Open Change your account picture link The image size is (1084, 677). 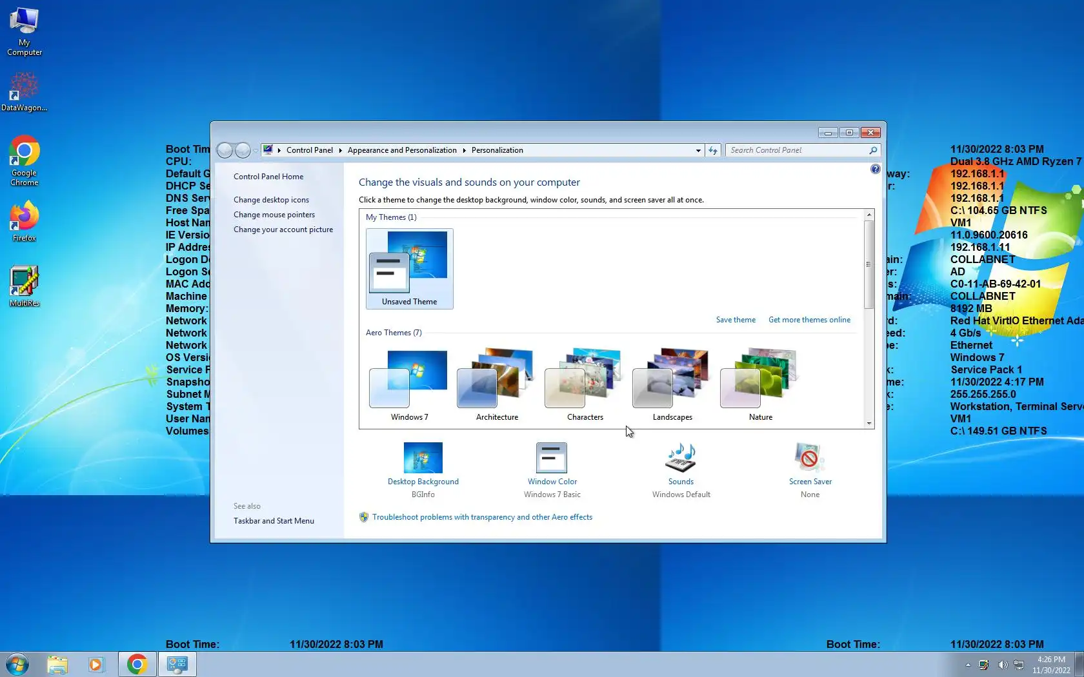tap(283, 230)
